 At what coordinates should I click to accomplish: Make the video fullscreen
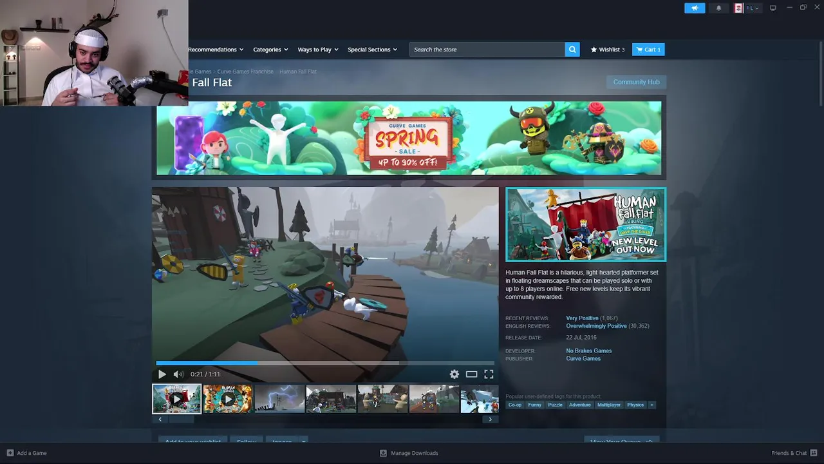coord(489,374)
